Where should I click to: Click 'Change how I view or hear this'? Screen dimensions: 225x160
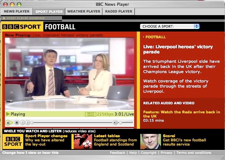[30, 153]
